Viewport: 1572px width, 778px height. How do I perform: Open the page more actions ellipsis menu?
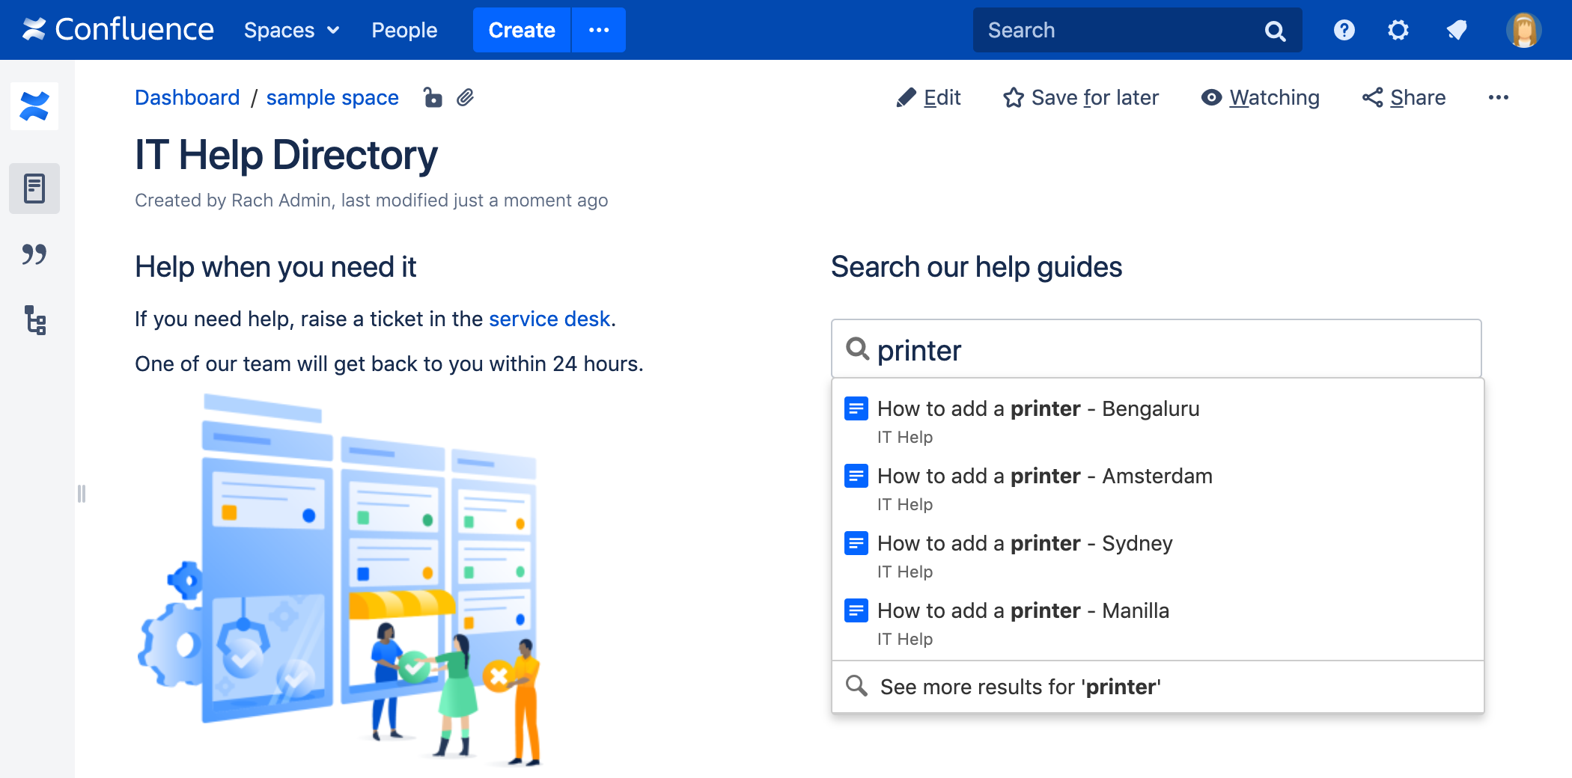[1498, 98]
